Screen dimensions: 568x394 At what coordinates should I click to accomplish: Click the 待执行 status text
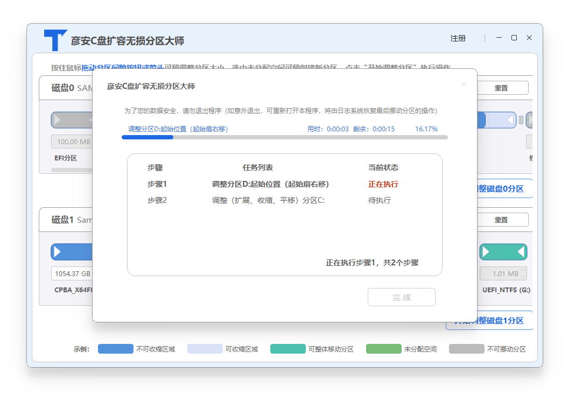tap(379, 200)
